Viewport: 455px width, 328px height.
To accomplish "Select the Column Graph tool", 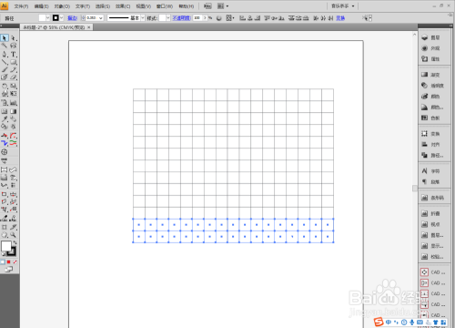I will coord(14,103).
